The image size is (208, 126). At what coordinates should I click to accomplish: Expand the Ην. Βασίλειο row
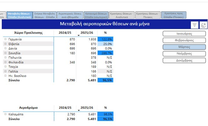(x=5, y=76)
